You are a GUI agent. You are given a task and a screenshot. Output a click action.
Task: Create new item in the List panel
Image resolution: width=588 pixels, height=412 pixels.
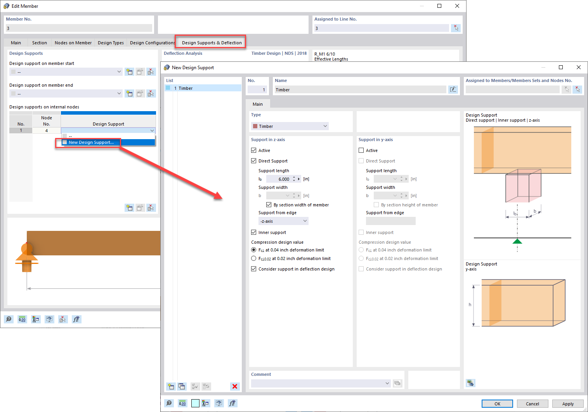click(171, 386)
